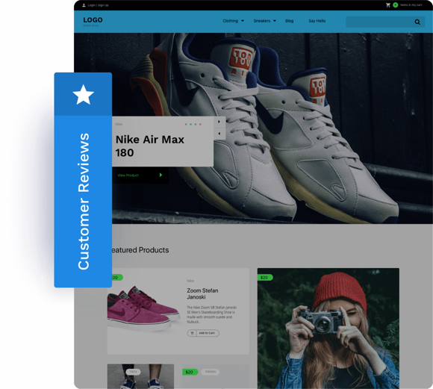The height and width of the screenshot is (389, 433).
Task: Click the user profile icon near Login
Action: [x=84, y=5]
